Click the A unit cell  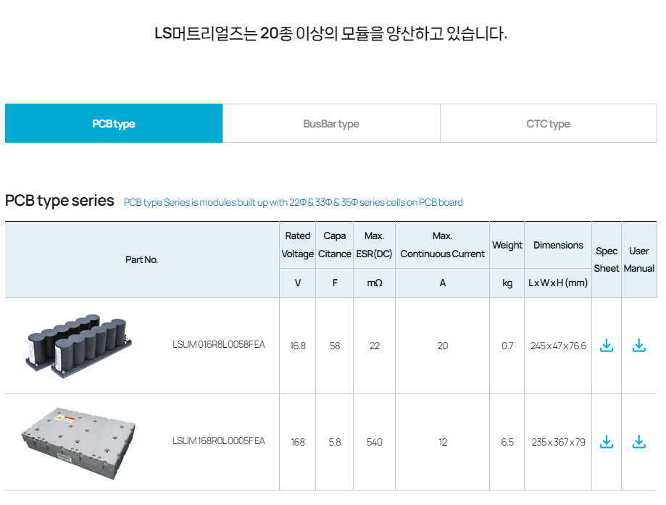(443, 283)
